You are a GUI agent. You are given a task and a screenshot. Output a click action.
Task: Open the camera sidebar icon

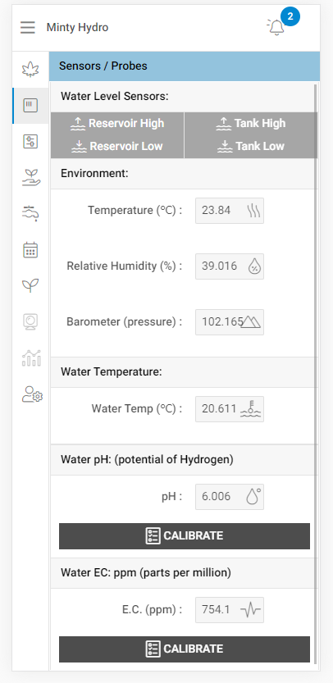tap(30, 322)
